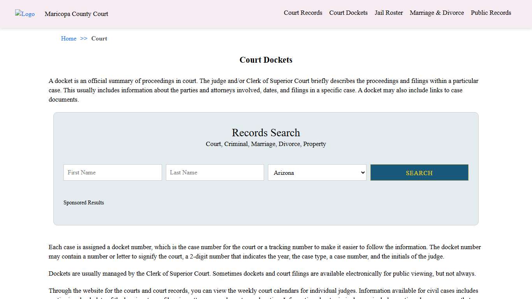The height and width of the screenshot is (299, 532).
Task: Click inside the Last Name field
Action: pyautogui.click(x=215, y=172)
